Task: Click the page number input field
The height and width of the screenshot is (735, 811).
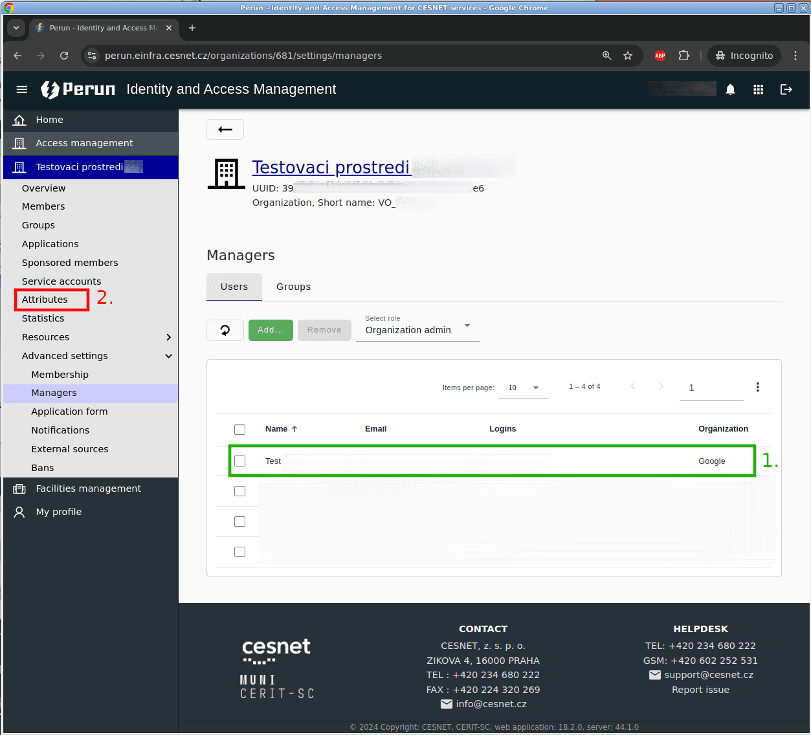Action: pyautogui.click(x=711, y=388)
